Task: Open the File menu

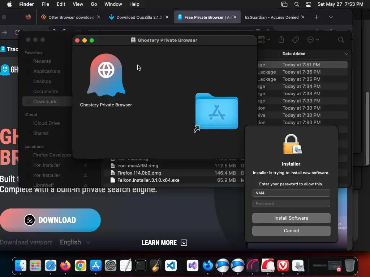Action: pos(45,4)
